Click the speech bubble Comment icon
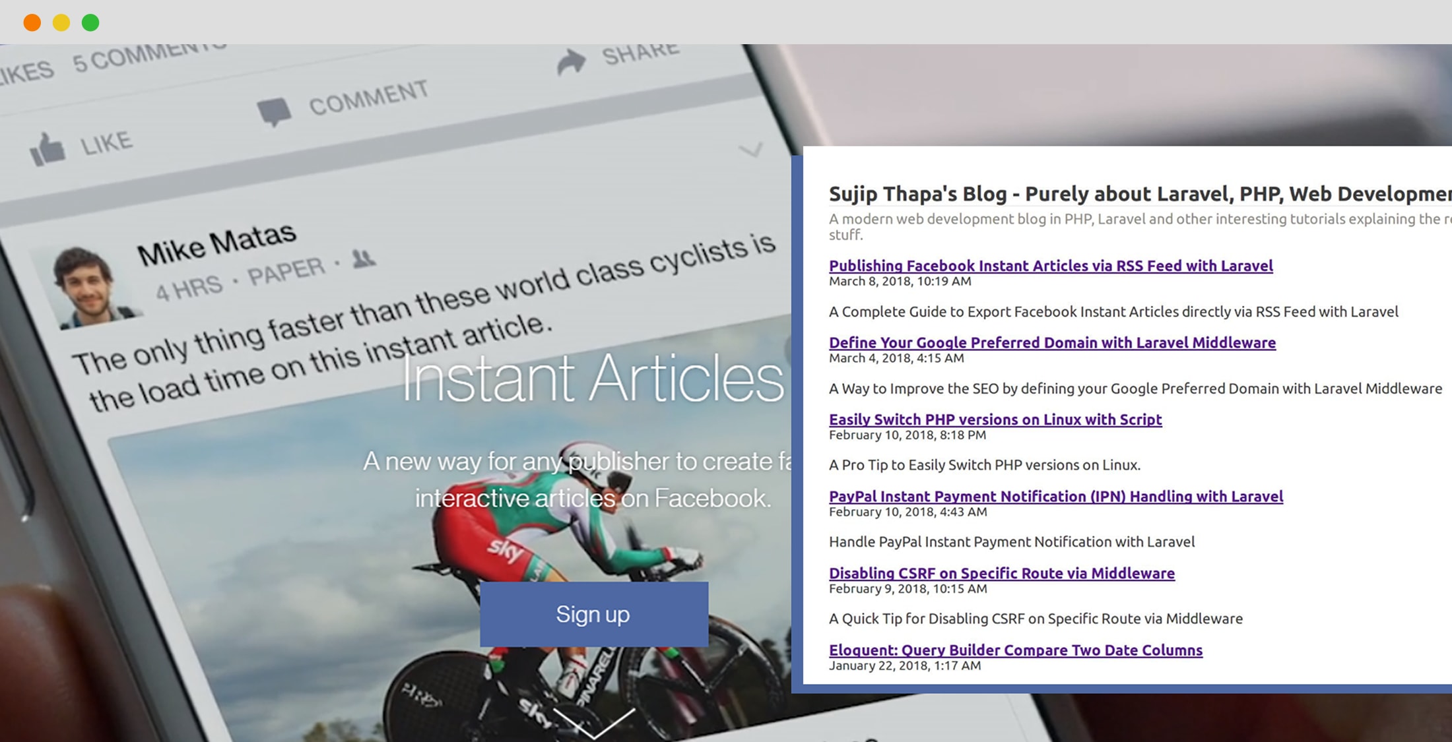This screenshot has height=742, width=1452. (x=274, y=111)
